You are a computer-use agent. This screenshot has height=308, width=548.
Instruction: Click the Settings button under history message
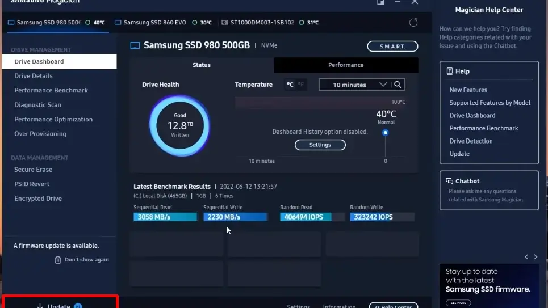[x=320, y=145]
